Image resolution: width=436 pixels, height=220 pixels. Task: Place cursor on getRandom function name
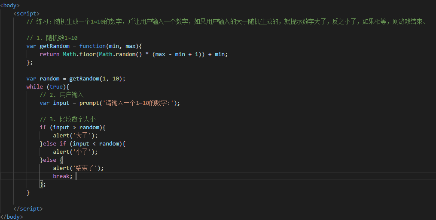point(55,46)
